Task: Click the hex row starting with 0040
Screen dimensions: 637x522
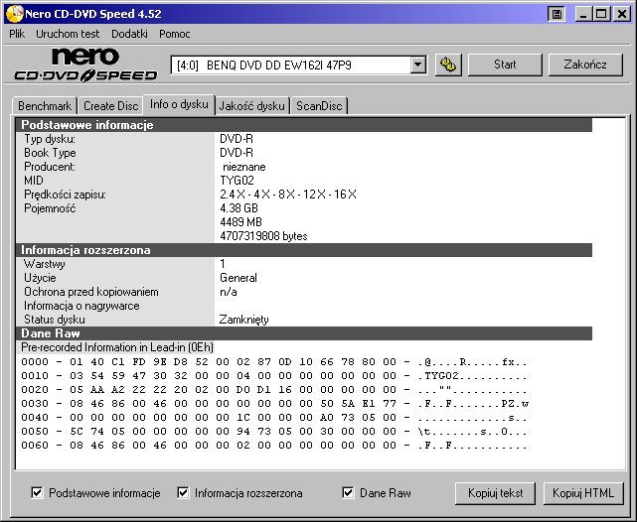Action: 274,418
